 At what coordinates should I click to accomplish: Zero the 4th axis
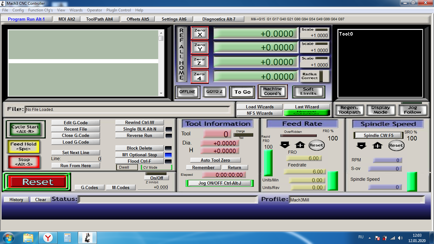200,77
